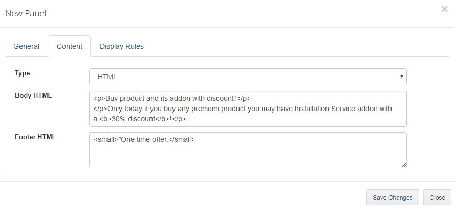This screenshot has height=215, width=456.
Task: Click the New Panel dialog title
Action: [26, 13]
